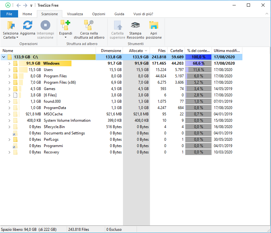Image resolution: width=271 pixels, height=233 pixels.
Task: Click the 68,6 % bar for Windows
Action: 199,63
